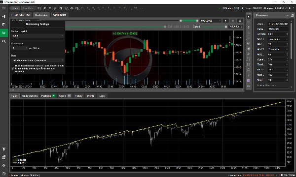Viewport: 296px width, 177px height.
Task: Click the New Order button
Action: (x=28, y=8)
